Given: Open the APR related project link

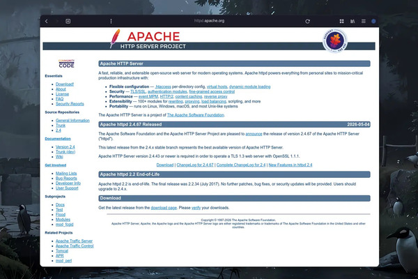Looking at the screenshot, I should (x=60, y=256).
